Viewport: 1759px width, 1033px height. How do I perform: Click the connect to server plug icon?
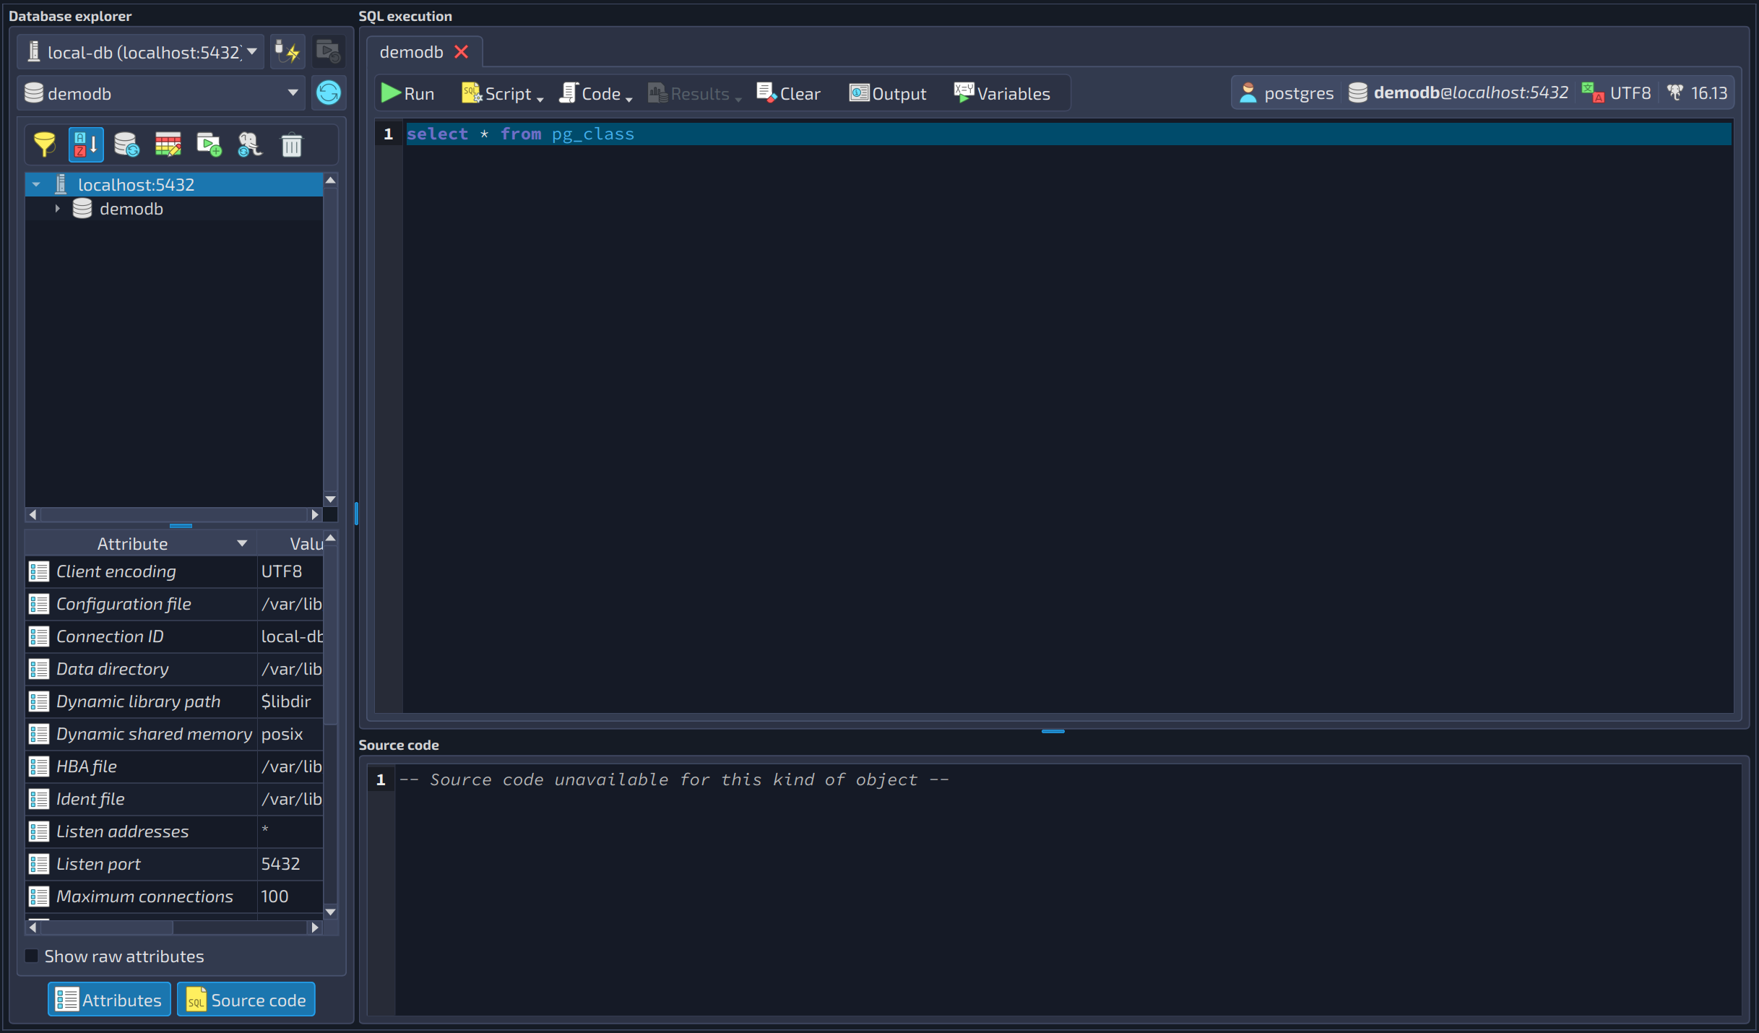coord(288,52)
